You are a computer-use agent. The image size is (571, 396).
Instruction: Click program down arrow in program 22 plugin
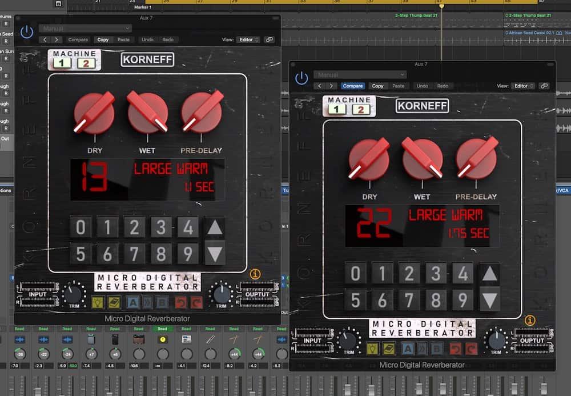click(x=489, y=300)
